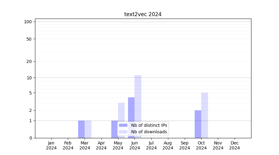Click the 0 tick on the y-axis
279x155 pixels.
30,138
